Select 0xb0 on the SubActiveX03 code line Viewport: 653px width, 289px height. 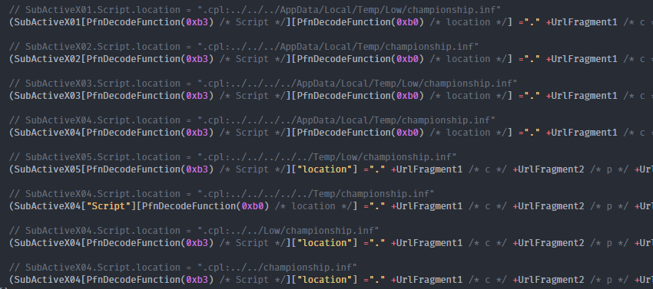point(407,96)
